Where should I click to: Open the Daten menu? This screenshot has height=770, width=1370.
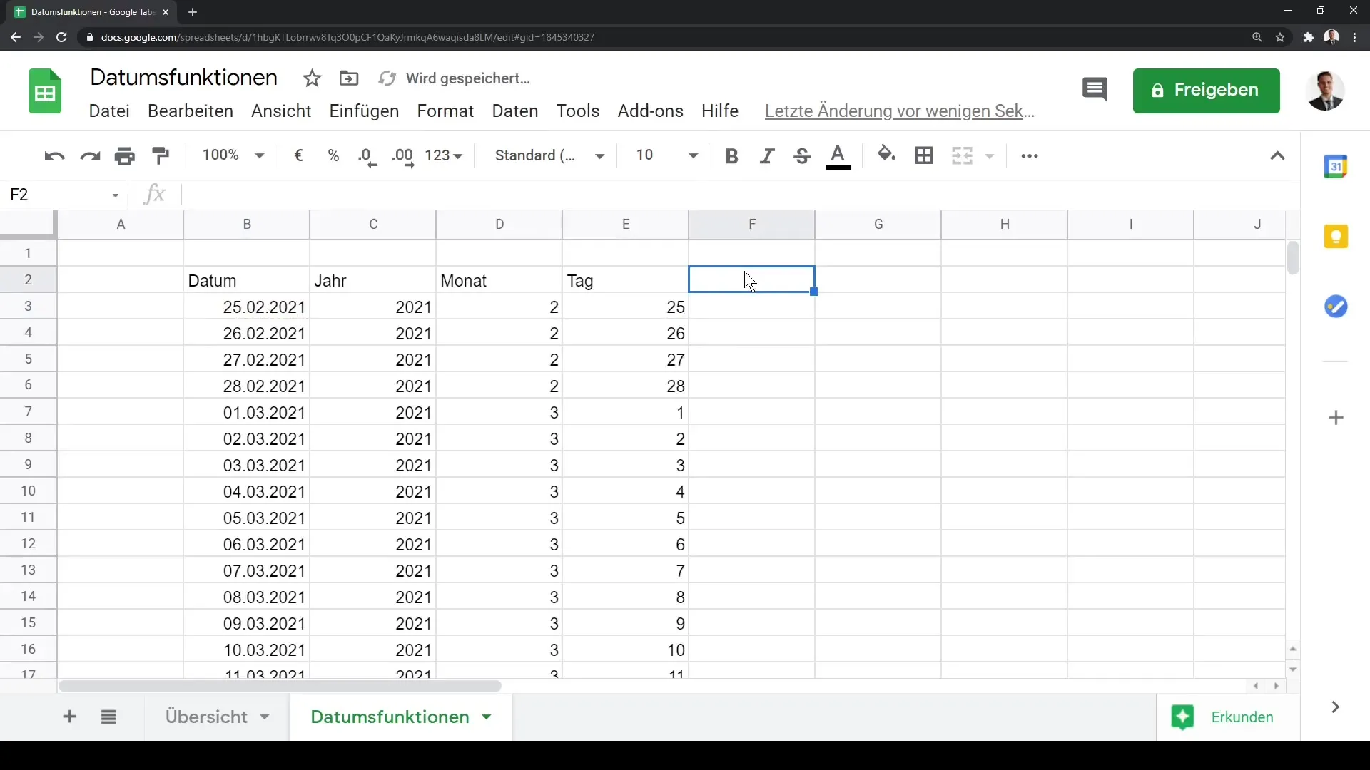coord(515,111)
